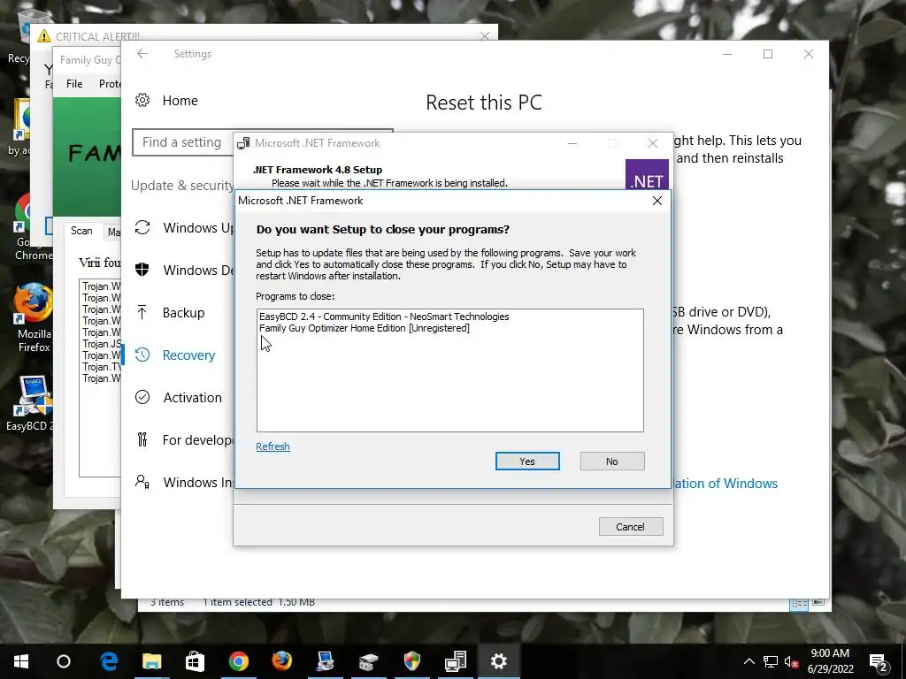Image resolution: width=906 pixels, height=679 pixels.
Task: Click the muted volume tray icon
Action: pyautogui.click(x=792, y=661)
